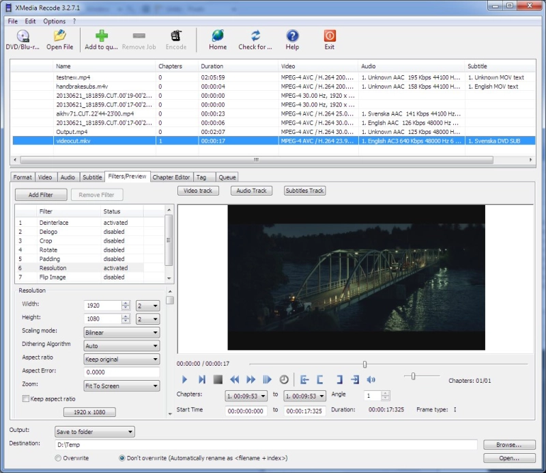Toggle the Keep aspect ratio checkbox
The height and width of the screenshot is (473, 546).
coord(25,398)
